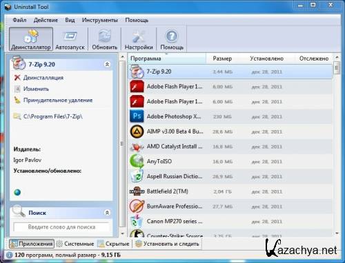Open the Действие menu

pyautogui.click(x=46, y=20)
